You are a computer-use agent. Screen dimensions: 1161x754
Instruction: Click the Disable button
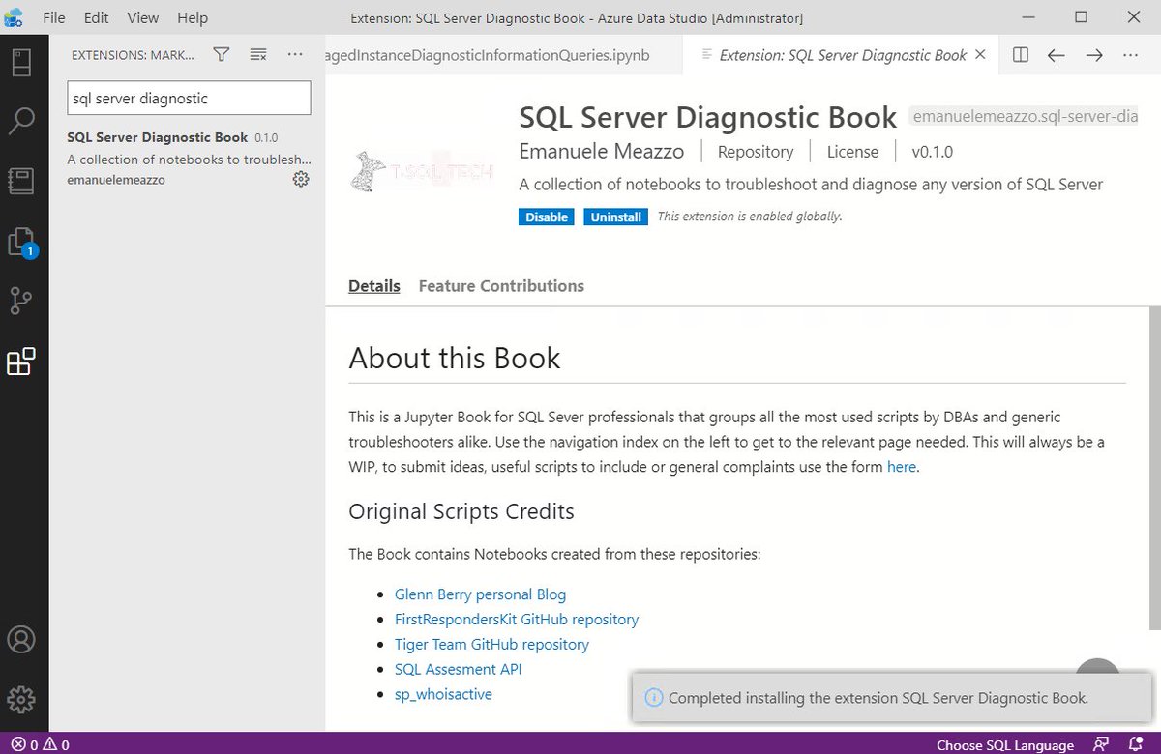[x=547, y=217]
